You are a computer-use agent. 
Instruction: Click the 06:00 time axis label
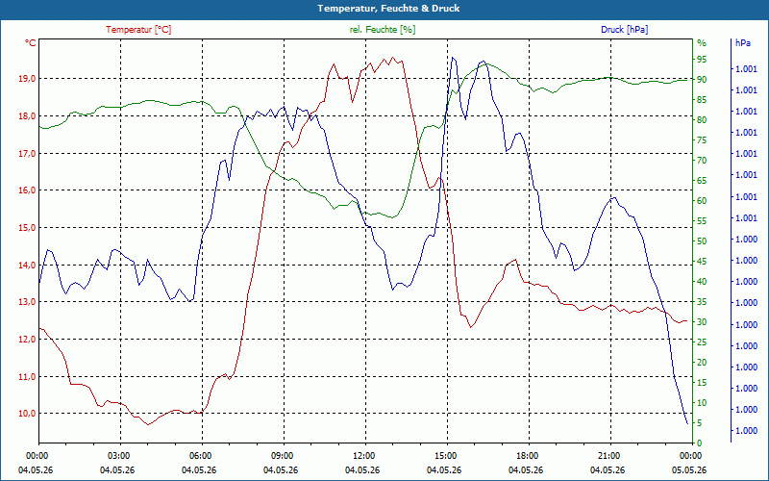(x=201, y=456)
